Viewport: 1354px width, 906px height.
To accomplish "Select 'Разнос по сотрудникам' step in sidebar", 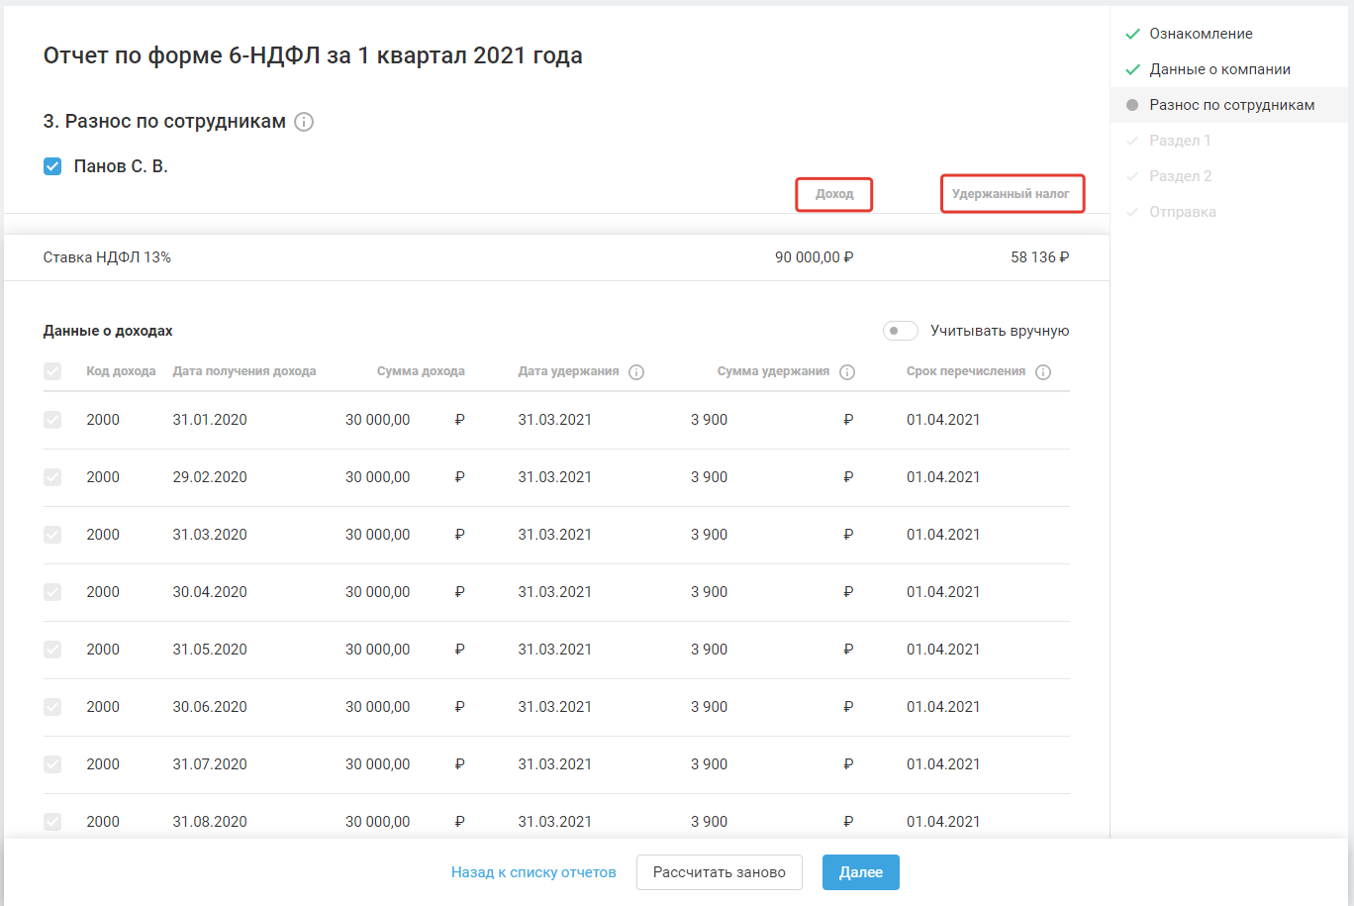I will tap(1231, 105).
